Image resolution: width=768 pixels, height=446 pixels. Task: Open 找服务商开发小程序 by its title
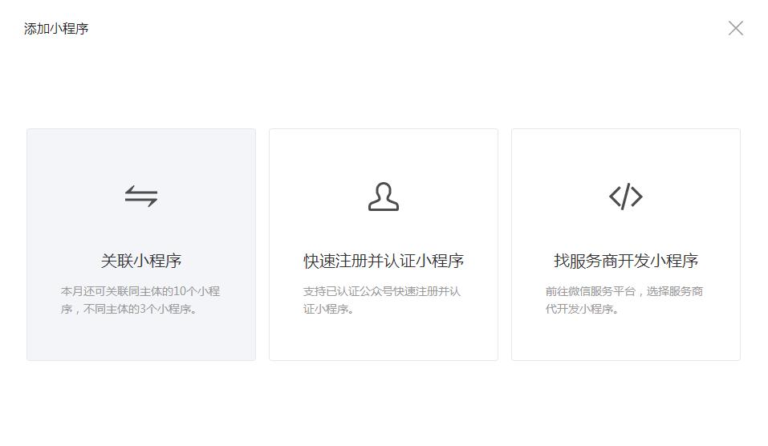tap(625, 261)
